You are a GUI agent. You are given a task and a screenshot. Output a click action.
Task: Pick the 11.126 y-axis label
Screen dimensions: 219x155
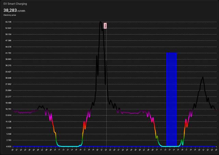pos(8,122)
